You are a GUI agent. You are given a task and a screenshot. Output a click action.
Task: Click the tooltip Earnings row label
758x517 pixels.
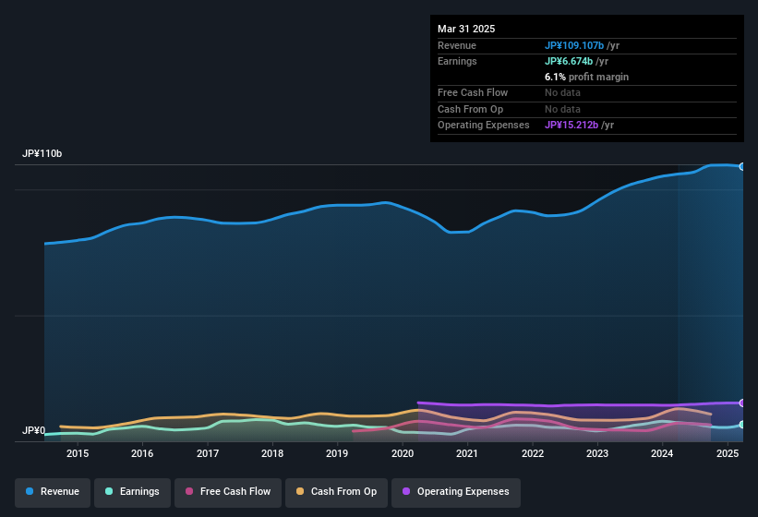(457, 61)
